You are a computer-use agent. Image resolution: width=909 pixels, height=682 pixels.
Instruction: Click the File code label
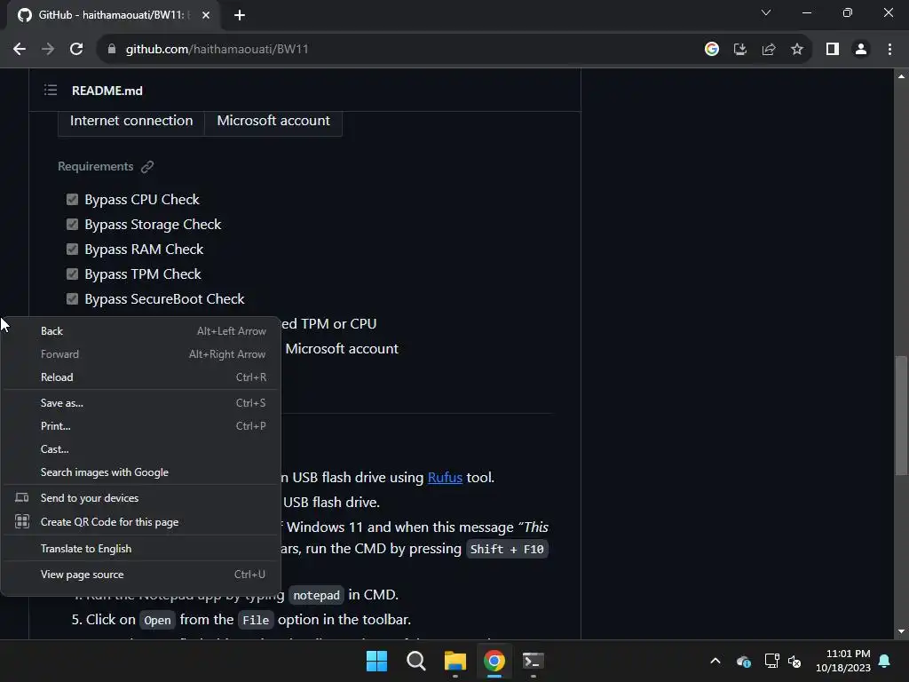(x=256, y=621)
